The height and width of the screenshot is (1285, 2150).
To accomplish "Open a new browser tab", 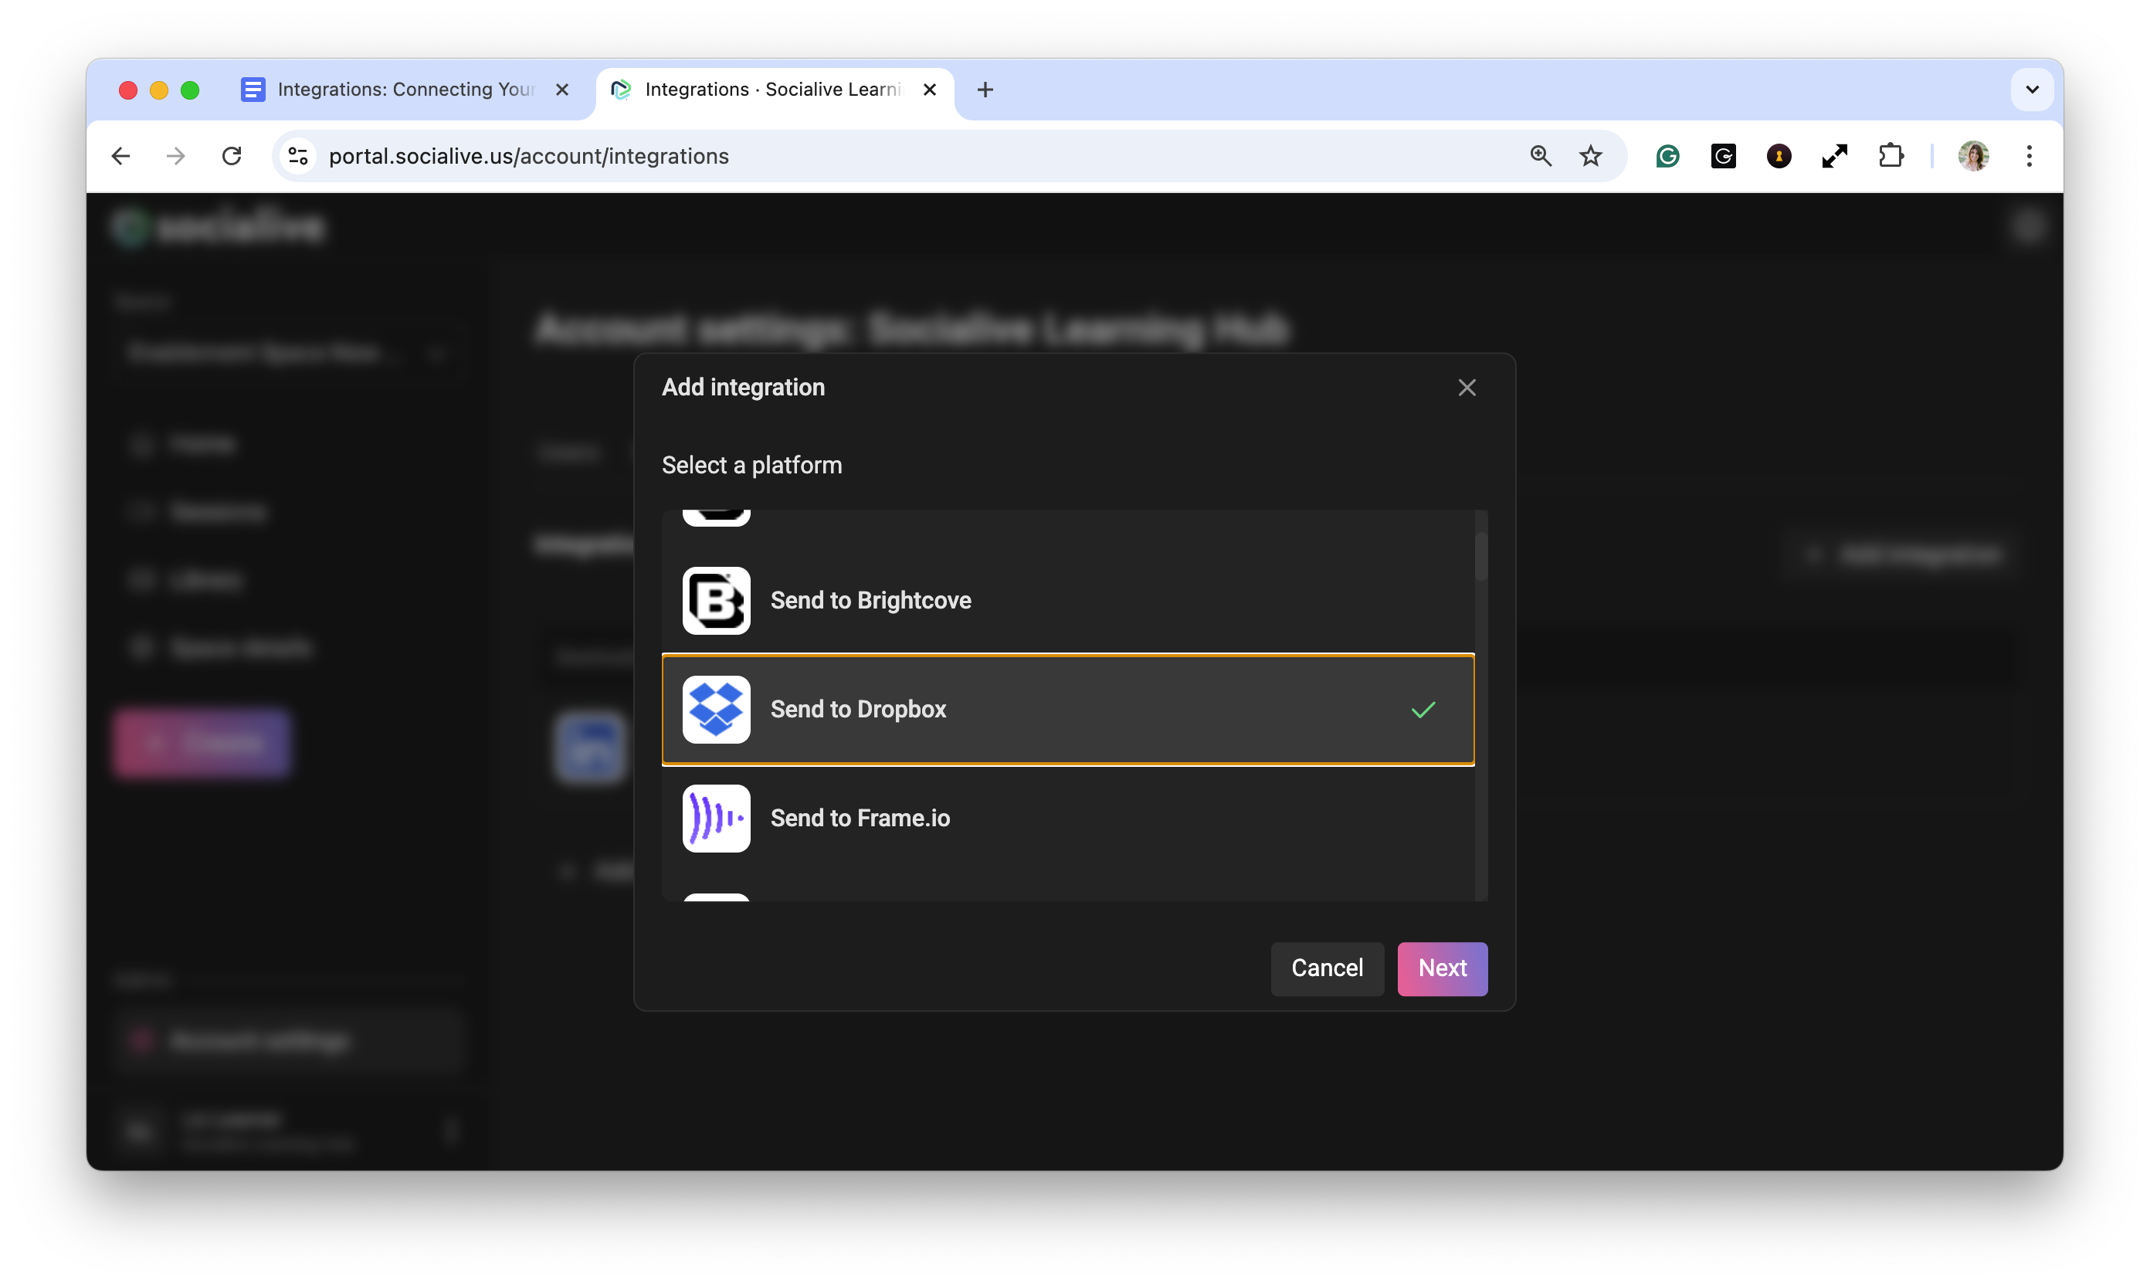I will point(985,89).
